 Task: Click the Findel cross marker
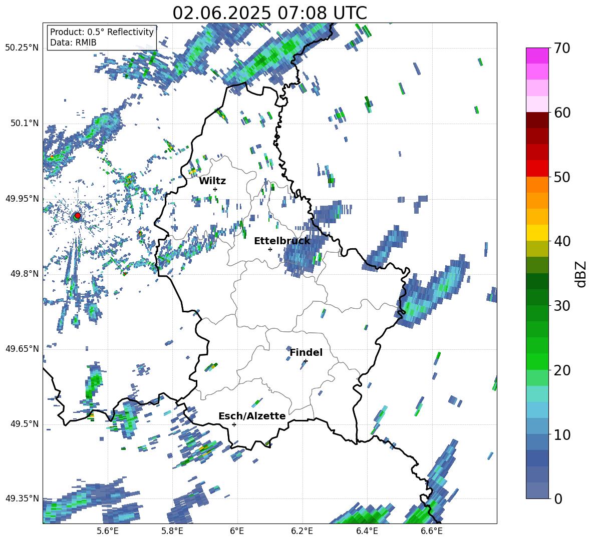pos(306,361)
